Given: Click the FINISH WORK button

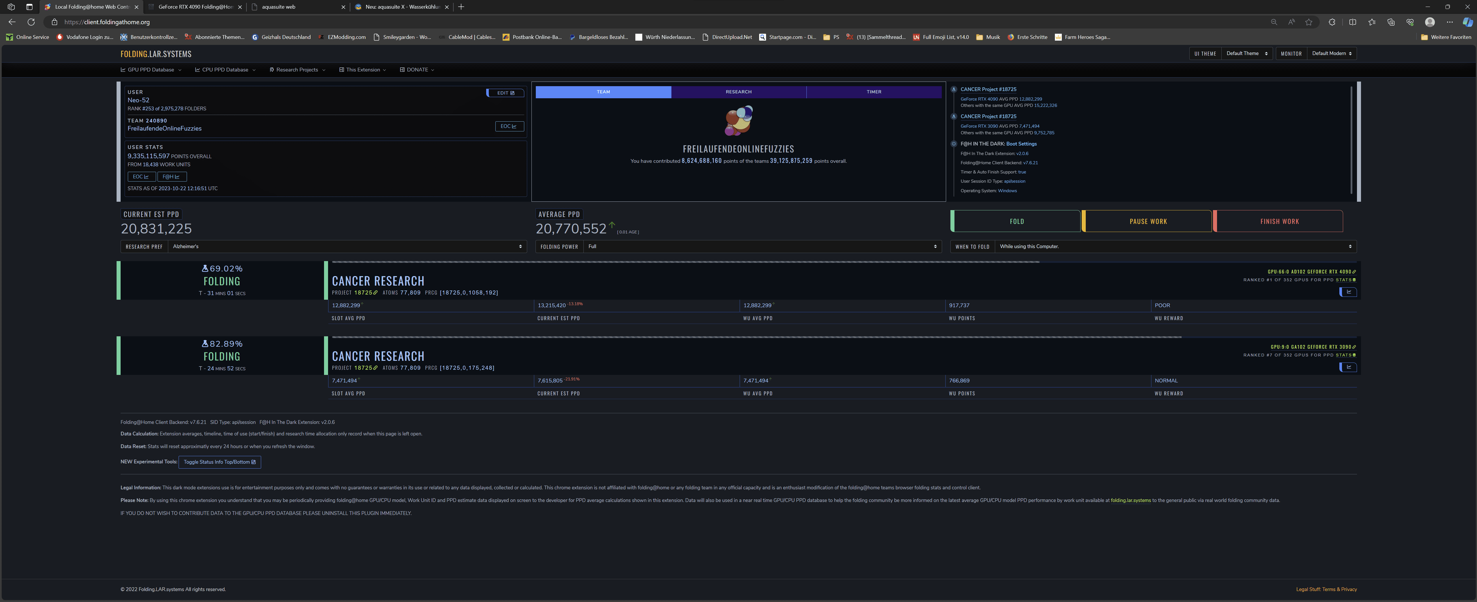Looking at the screenshot, I should click(1278, 222).
